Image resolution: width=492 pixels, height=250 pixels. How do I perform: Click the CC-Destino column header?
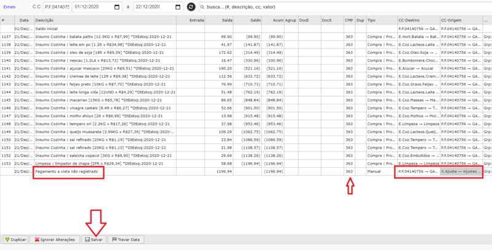419,20
